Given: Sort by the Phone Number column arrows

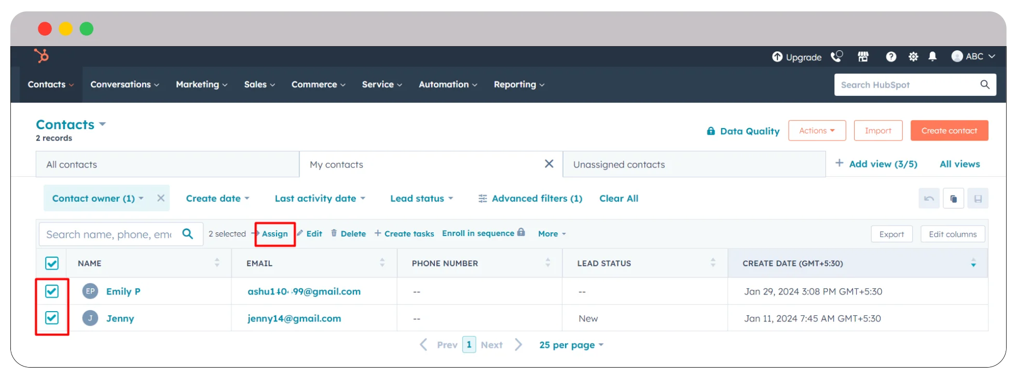Looking at the screenshot, I should [x=548, y=263].
